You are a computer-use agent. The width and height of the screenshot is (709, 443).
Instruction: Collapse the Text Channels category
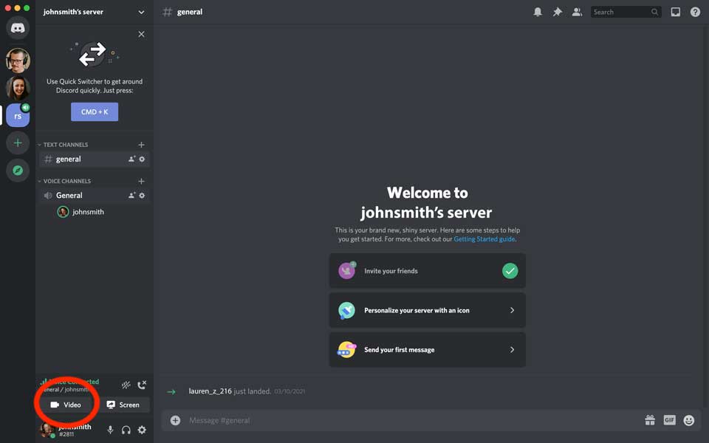(x=65, y=144)
